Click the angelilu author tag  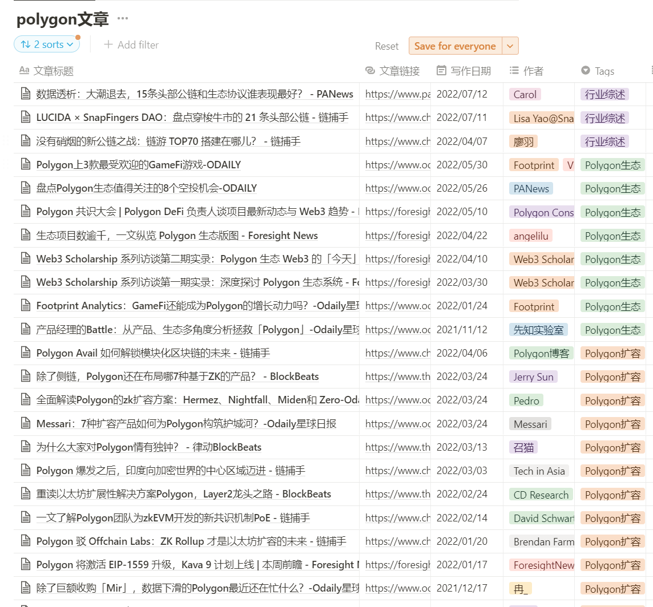531,236
